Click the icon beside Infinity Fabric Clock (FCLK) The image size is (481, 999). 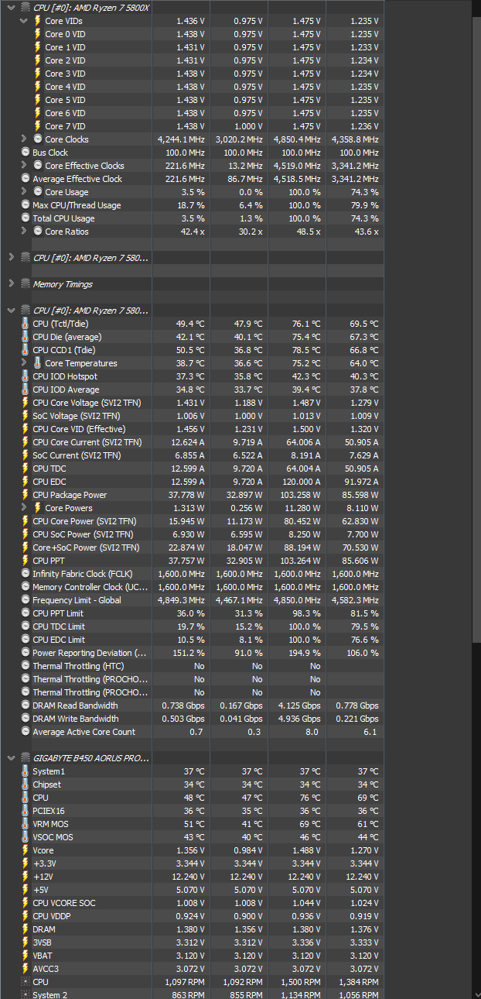tap(26, 574)
